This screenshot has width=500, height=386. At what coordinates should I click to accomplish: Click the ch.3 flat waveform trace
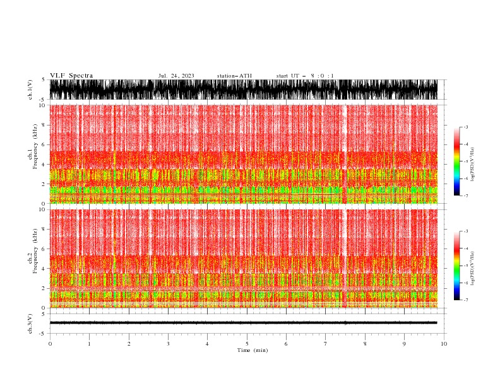click(x=244, y=323)
